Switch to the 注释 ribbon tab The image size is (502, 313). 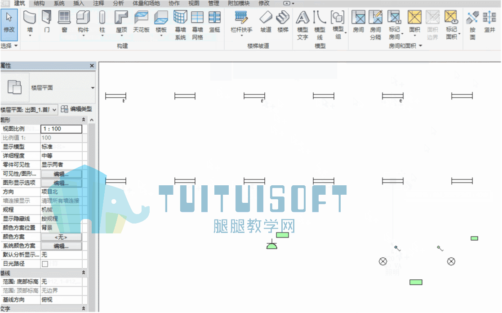click(98, 3)
